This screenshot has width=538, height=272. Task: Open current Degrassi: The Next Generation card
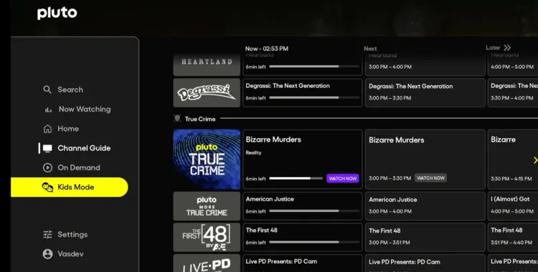(302, 92)
